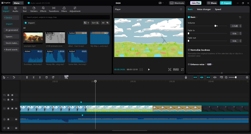This screenshot has height=134, width=251.
Task: Click the Split clip tool
Action: click(x=27, y=77)
